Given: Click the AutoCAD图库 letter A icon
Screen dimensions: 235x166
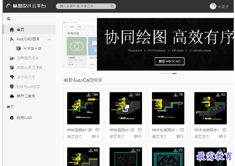Looking at the screenshot, I should coord(12,39).
